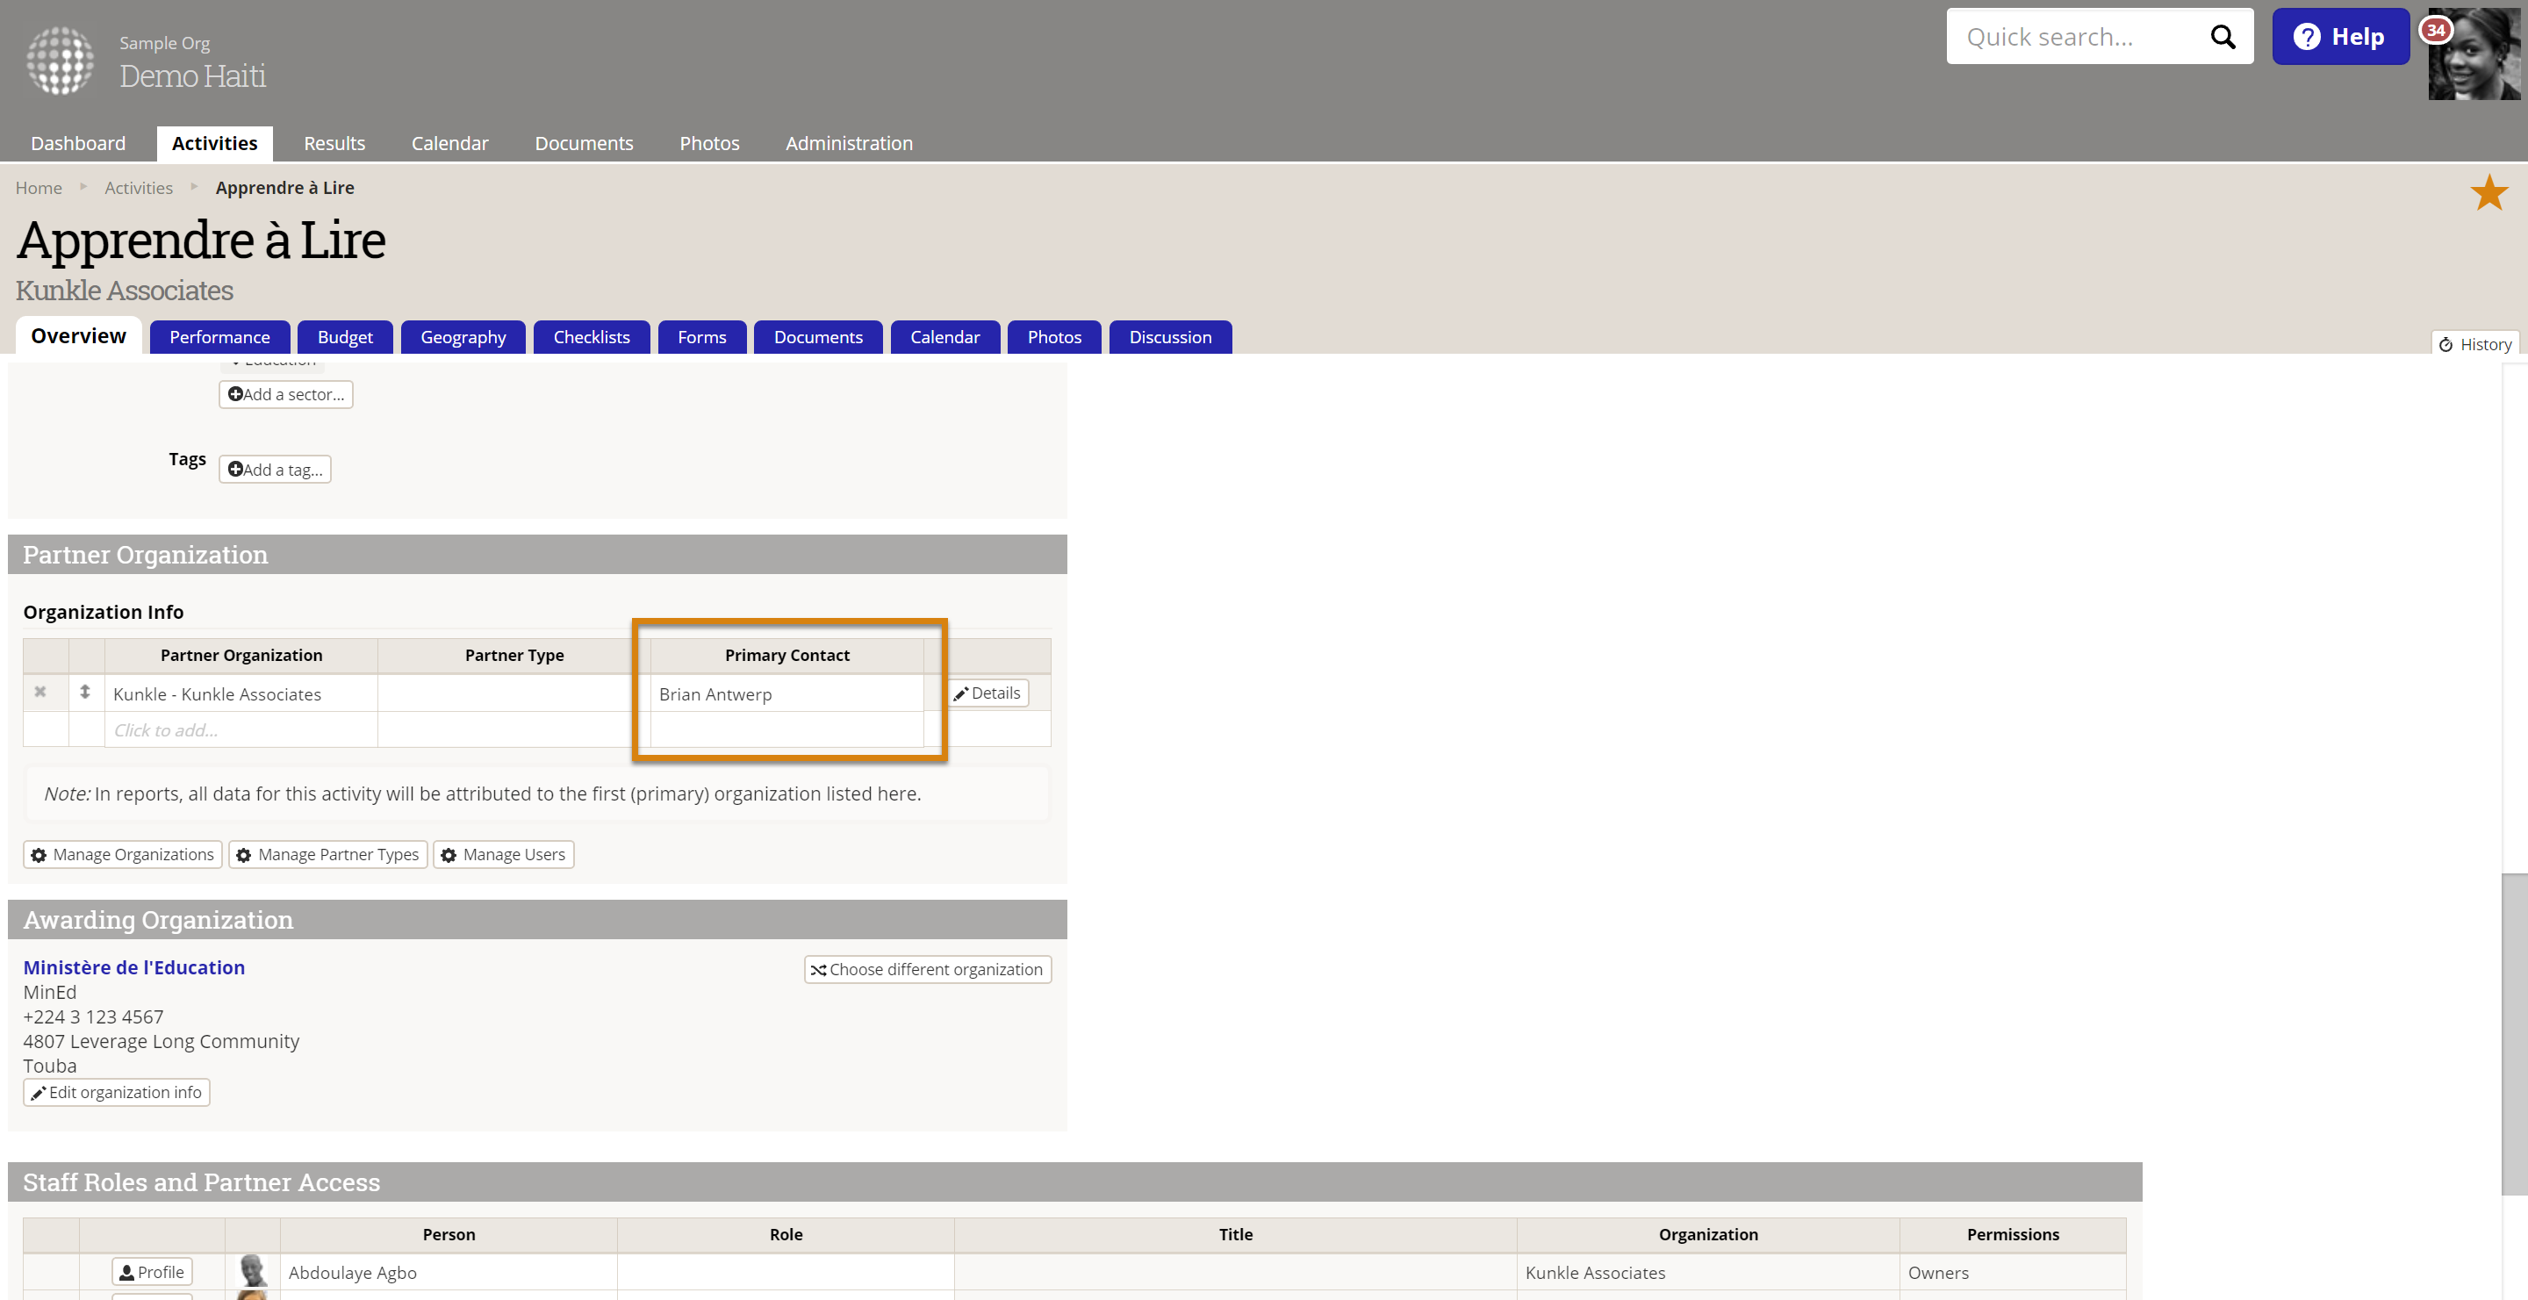Remove Kunkle Associates row with X icon
This screenshot has height=1300, width=2528.
pyautogui.click(x=40, y=692)
